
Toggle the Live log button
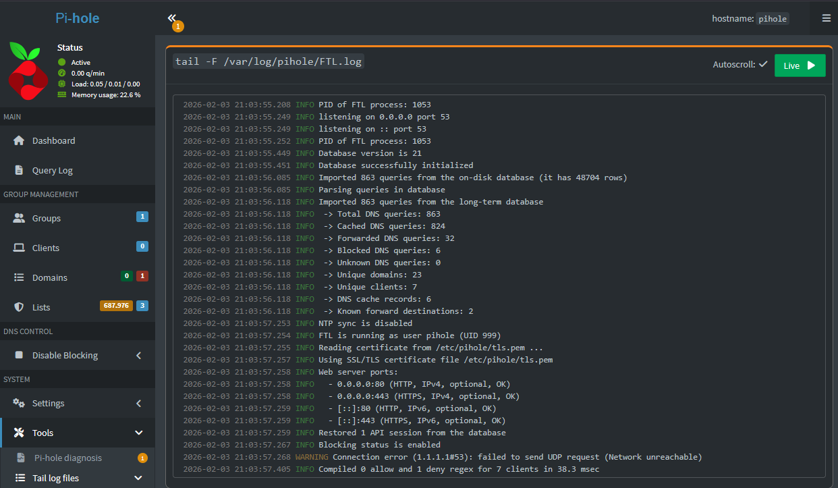pos(800,65)
